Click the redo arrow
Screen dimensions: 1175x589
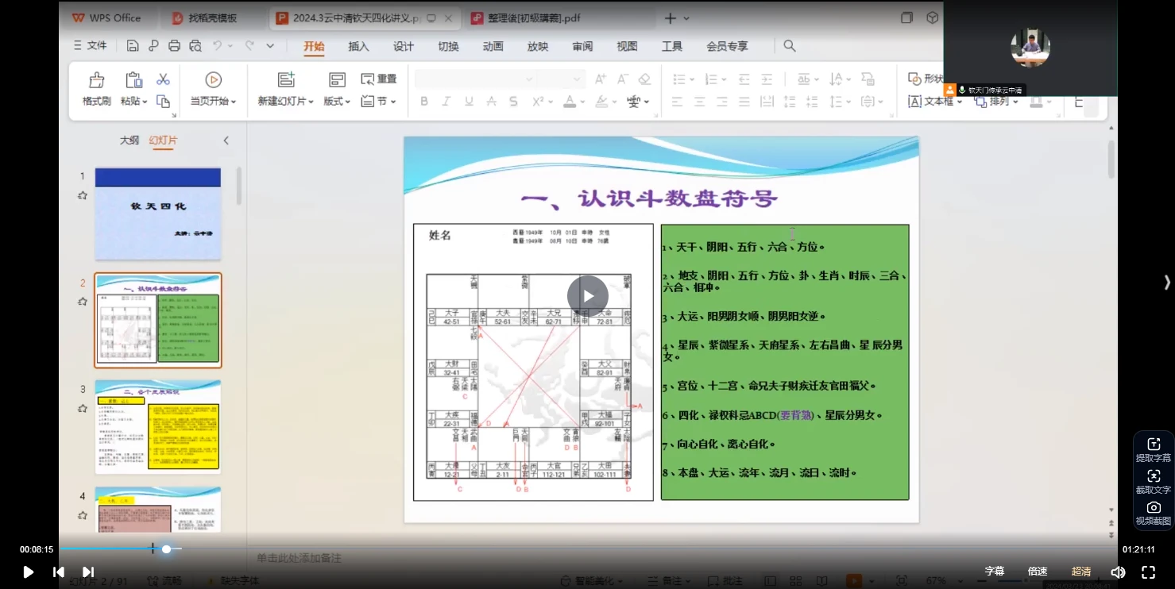[x=249, y=46]
